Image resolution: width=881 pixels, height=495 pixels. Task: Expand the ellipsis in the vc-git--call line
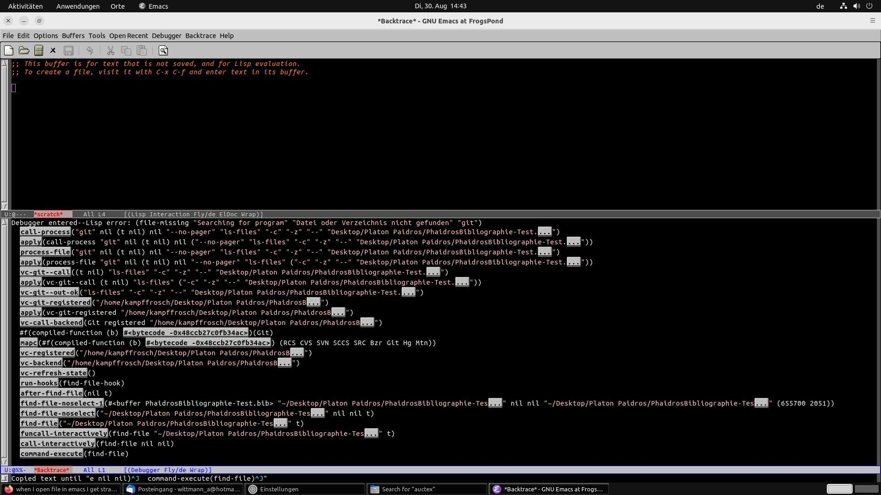click(x=433, y=272)
